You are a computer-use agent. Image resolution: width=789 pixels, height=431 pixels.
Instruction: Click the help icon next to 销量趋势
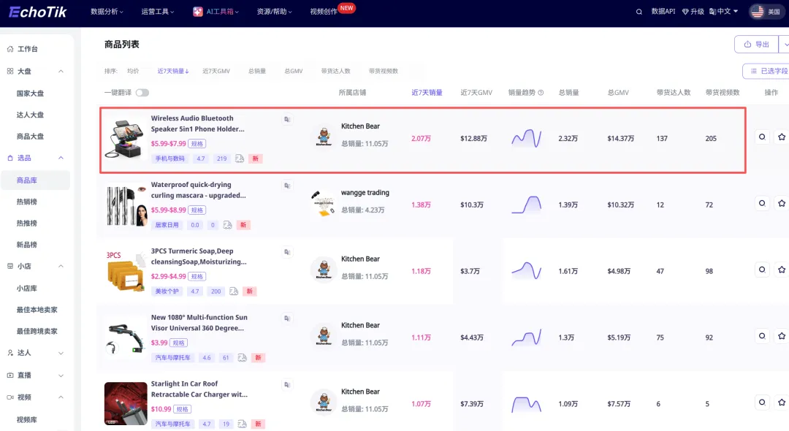click(541, 93)
